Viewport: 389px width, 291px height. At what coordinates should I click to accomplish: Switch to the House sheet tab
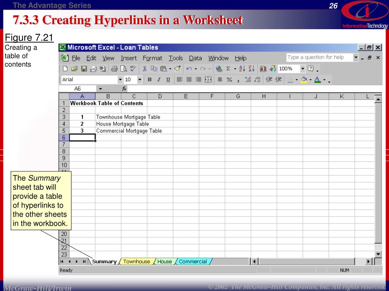164,261
